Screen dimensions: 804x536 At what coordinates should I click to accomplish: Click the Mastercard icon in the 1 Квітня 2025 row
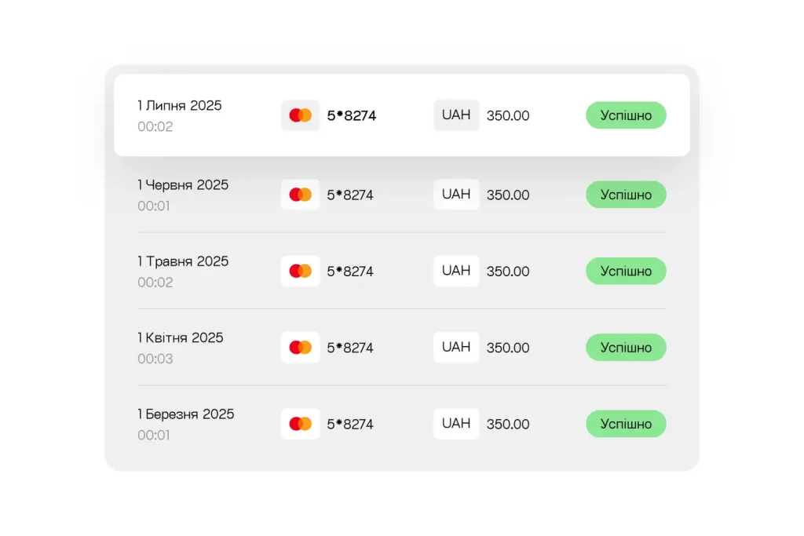(300, 348)
